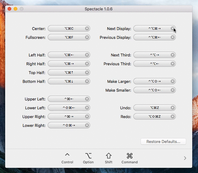198x173 pixels.
Task: Click the Control key legend icon
Action: (67, 155)
